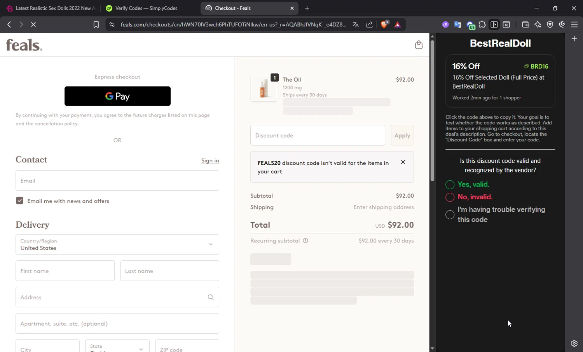Go forward in browser history
The width and height of the screenshot is (583, 352).
point(21,24)
